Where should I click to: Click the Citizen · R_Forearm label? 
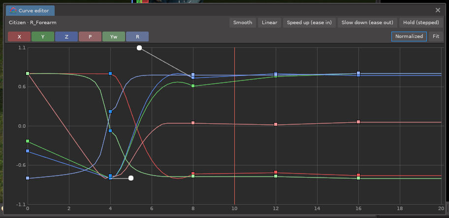[x=32, y=22]
